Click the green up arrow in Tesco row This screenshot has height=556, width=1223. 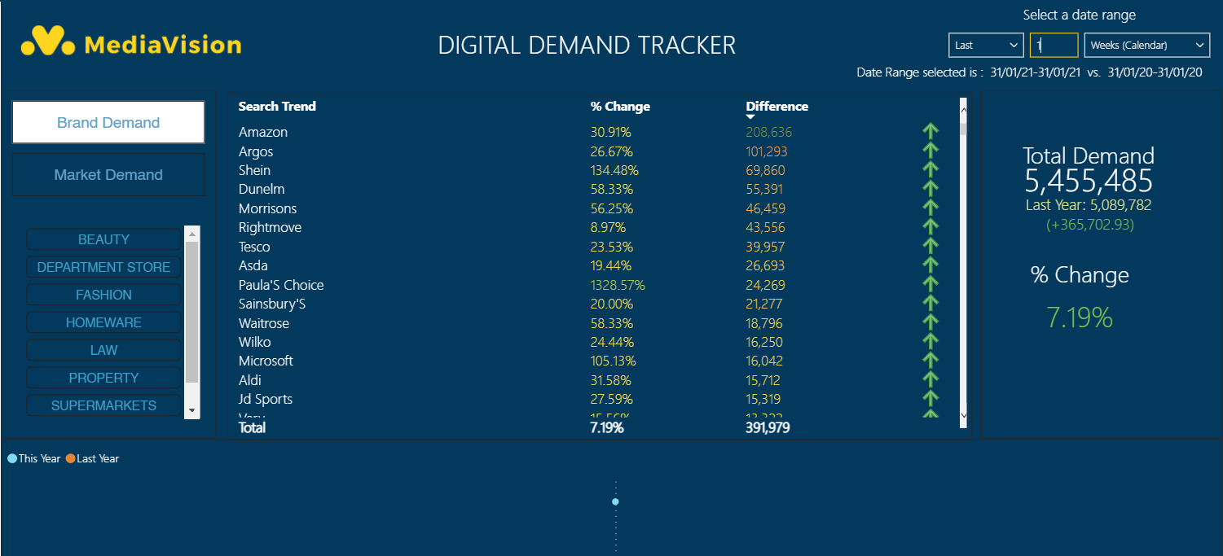pyautogui.click(x=930, y=247)
